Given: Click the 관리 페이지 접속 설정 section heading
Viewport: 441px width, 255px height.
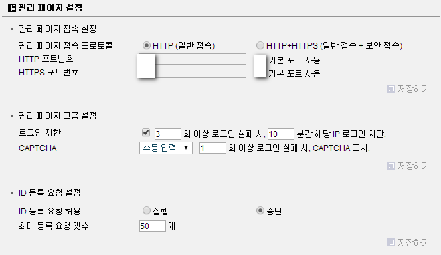Looking at the screenshot, I should [58, 29].
